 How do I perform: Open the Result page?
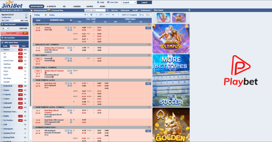point(135,10)
